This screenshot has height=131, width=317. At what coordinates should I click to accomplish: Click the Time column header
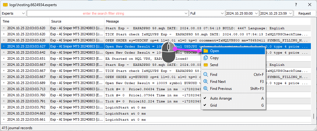click(6, 21)
